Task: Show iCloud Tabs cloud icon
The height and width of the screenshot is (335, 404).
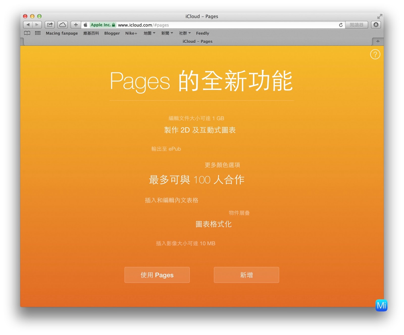Action: pyautogui.click(x=63, y=25)
